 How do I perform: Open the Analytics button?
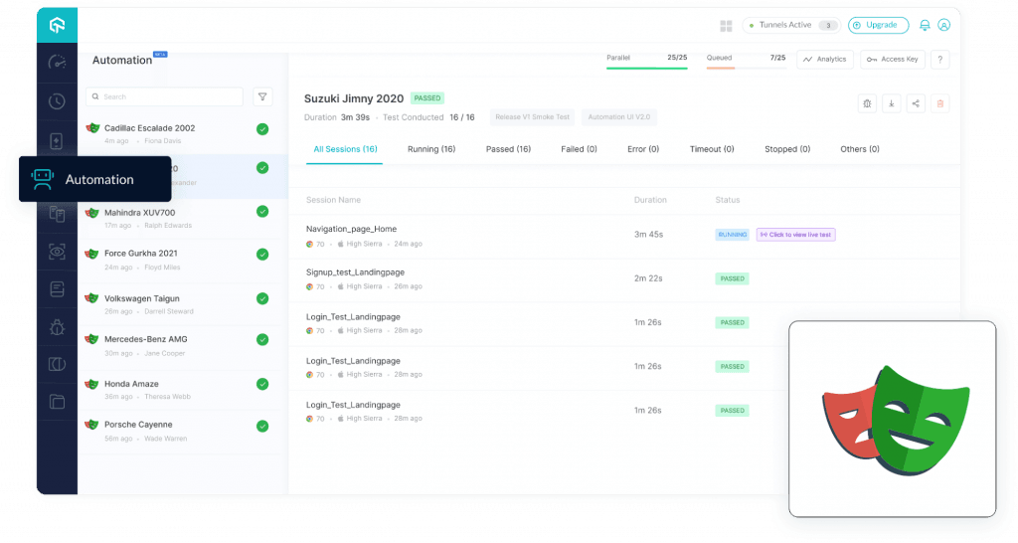pyautogui.click(x=824, y=59)
